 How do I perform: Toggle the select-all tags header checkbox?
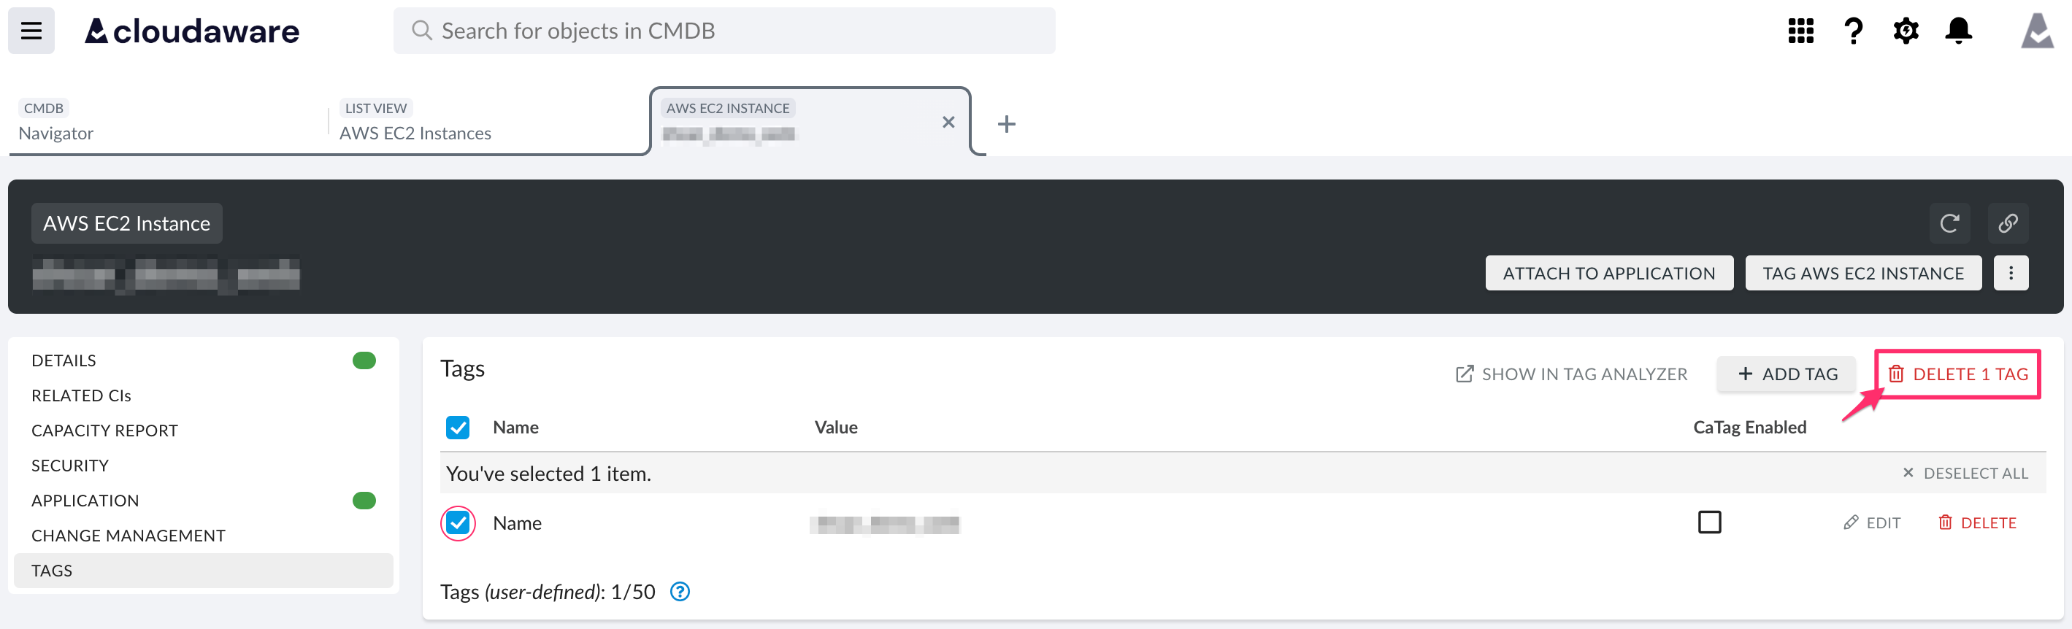[458, 427]
